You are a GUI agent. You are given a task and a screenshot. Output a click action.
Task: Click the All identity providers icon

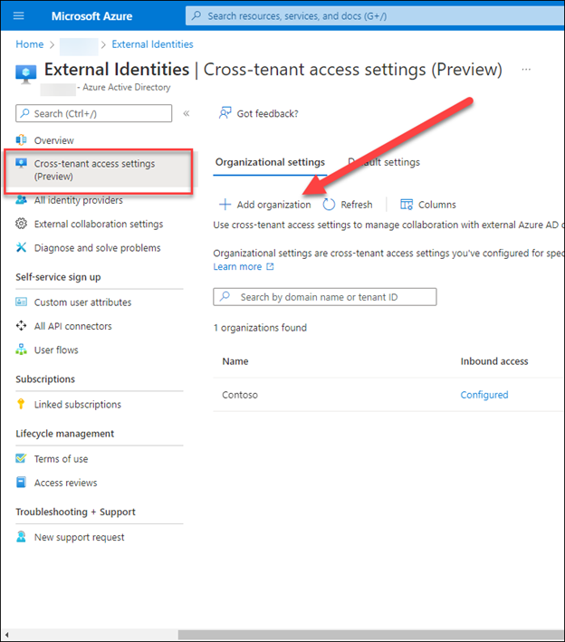(x=22, y=200)
